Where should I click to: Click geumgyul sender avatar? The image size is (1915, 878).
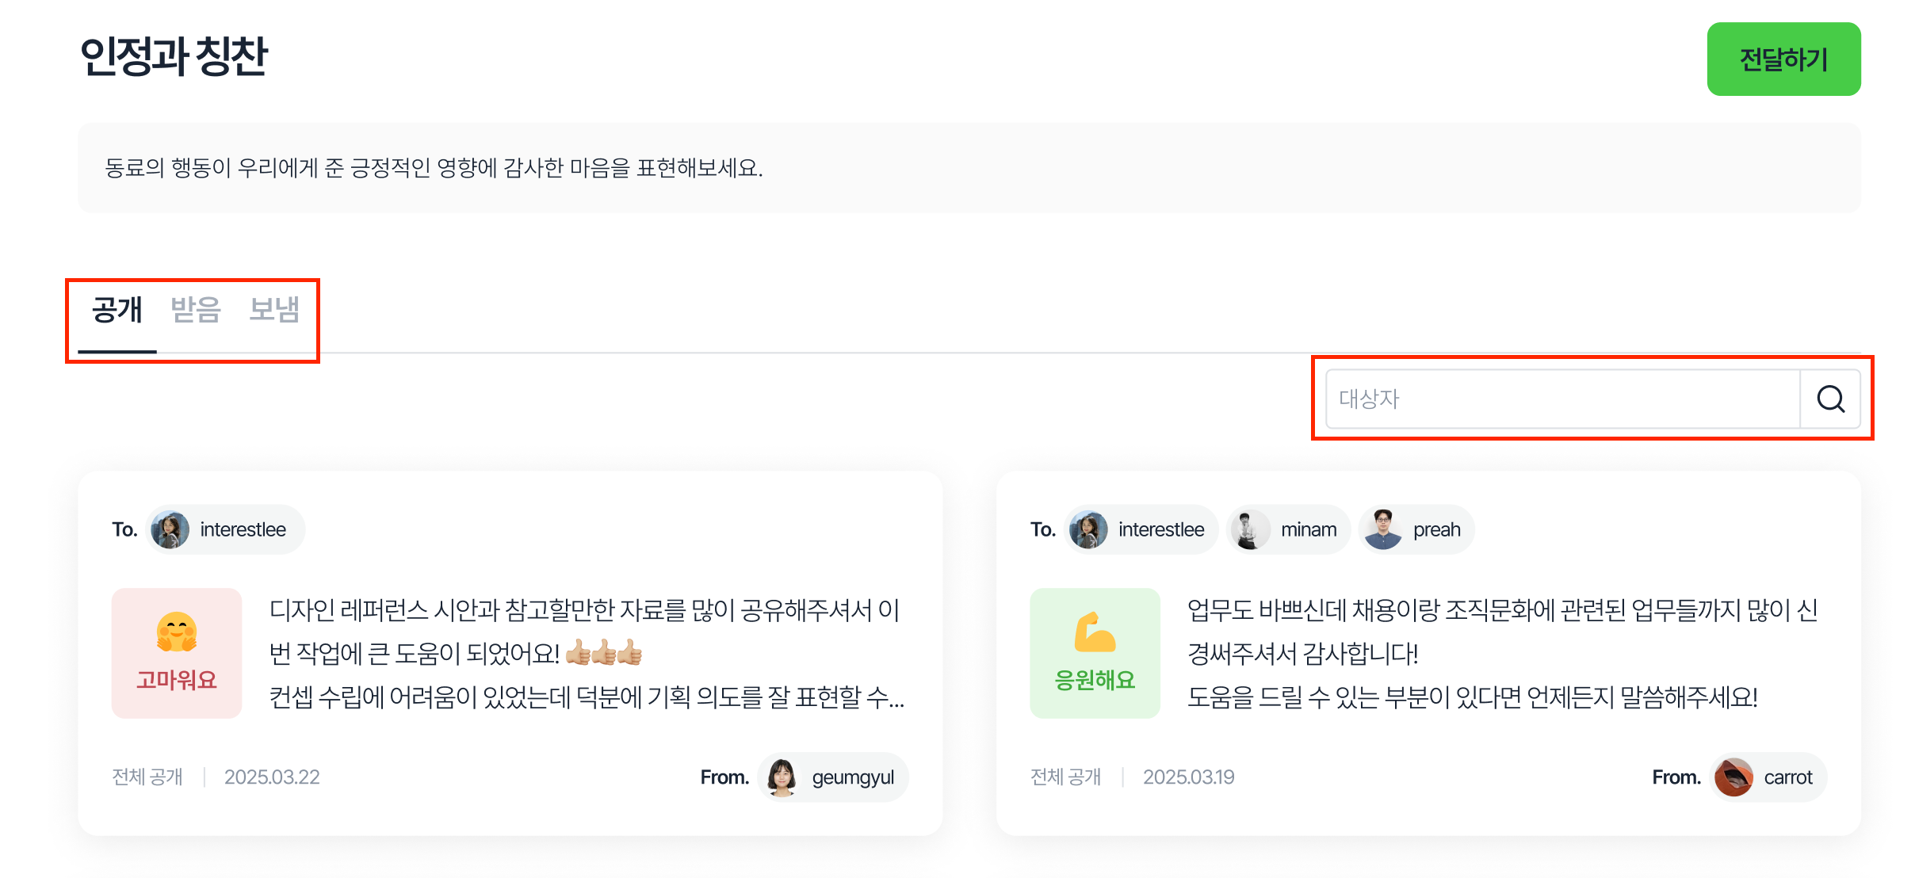pos(782,777)
